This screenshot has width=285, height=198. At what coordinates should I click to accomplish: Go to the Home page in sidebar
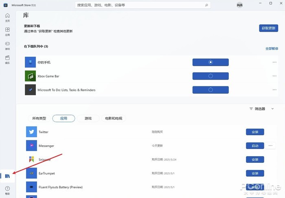(x=7, y=17)
